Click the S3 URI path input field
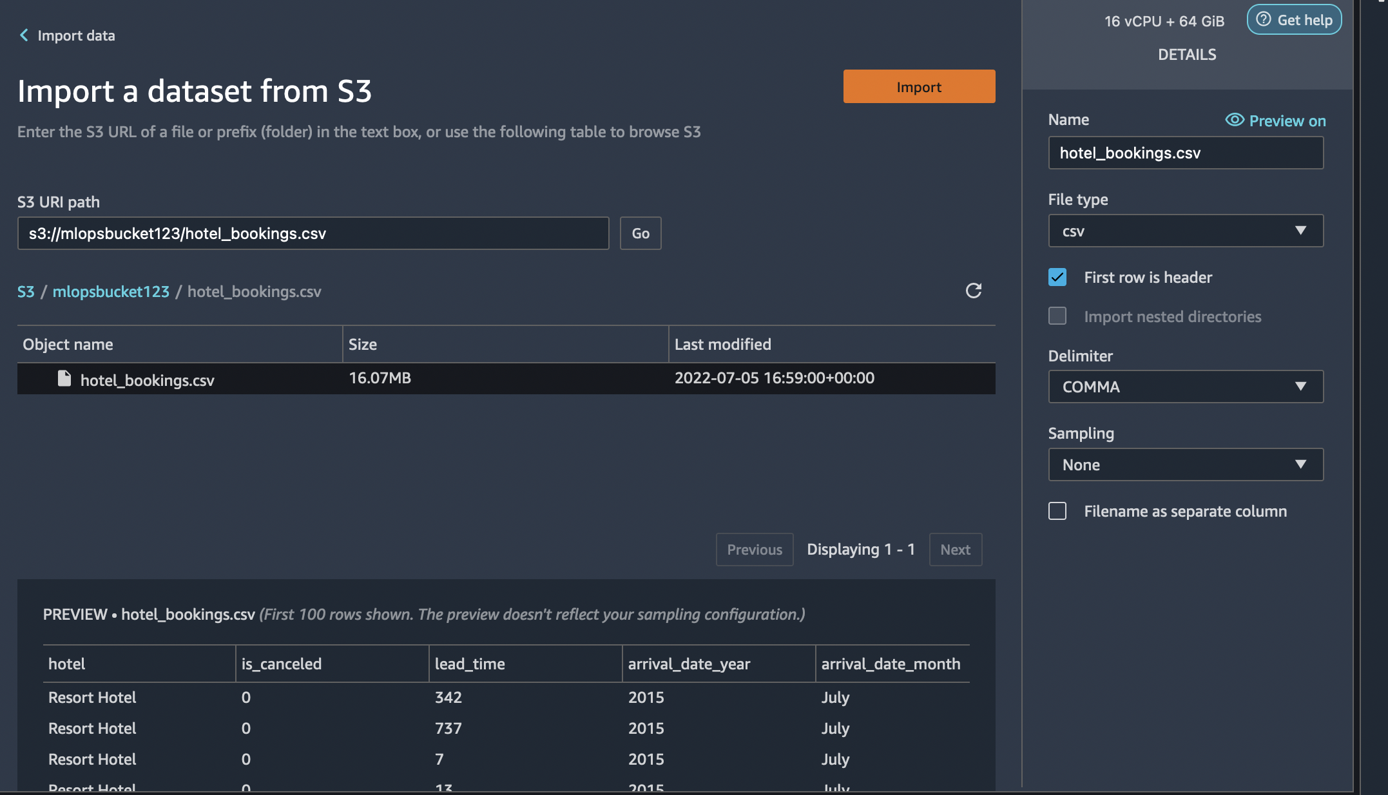This screenshot has width=1388, height=795. coord(314,233)
